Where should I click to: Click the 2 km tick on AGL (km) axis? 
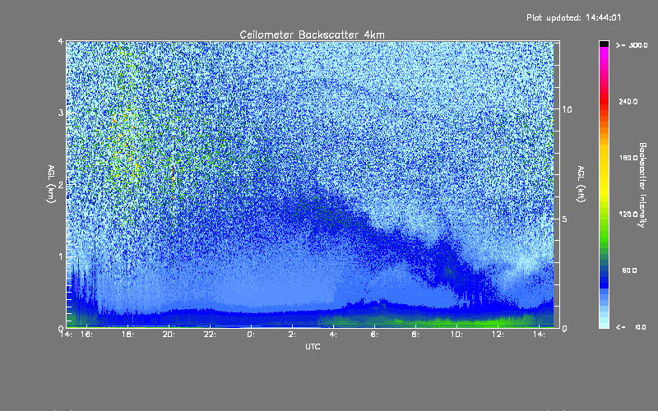pos(61,184)
